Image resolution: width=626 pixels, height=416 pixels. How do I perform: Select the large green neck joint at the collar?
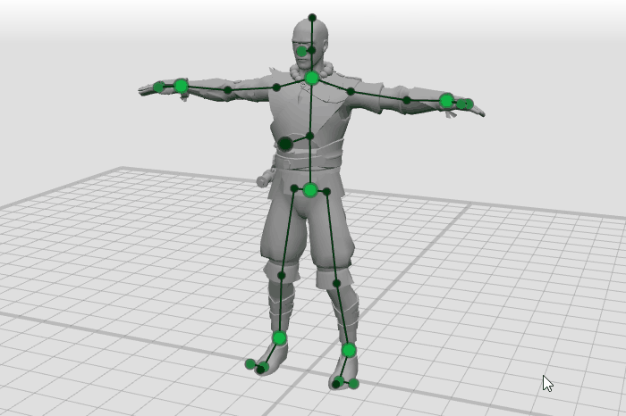point(312,78)
